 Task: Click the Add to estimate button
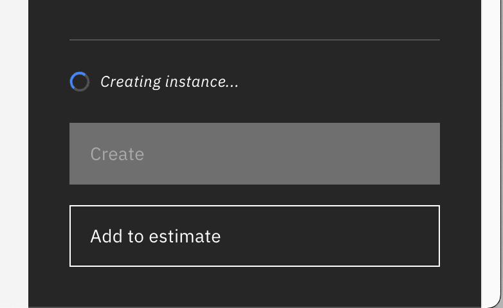point(254,236)
